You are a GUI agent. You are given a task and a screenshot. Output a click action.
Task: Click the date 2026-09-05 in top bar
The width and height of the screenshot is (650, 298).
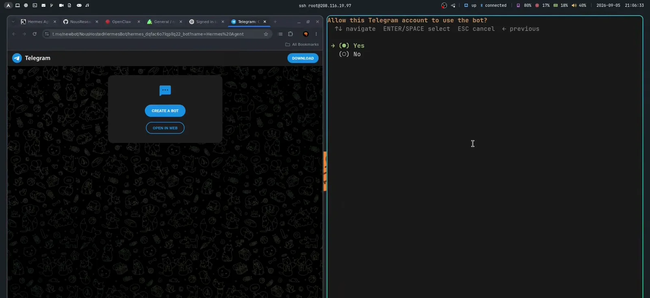point(608,5)
